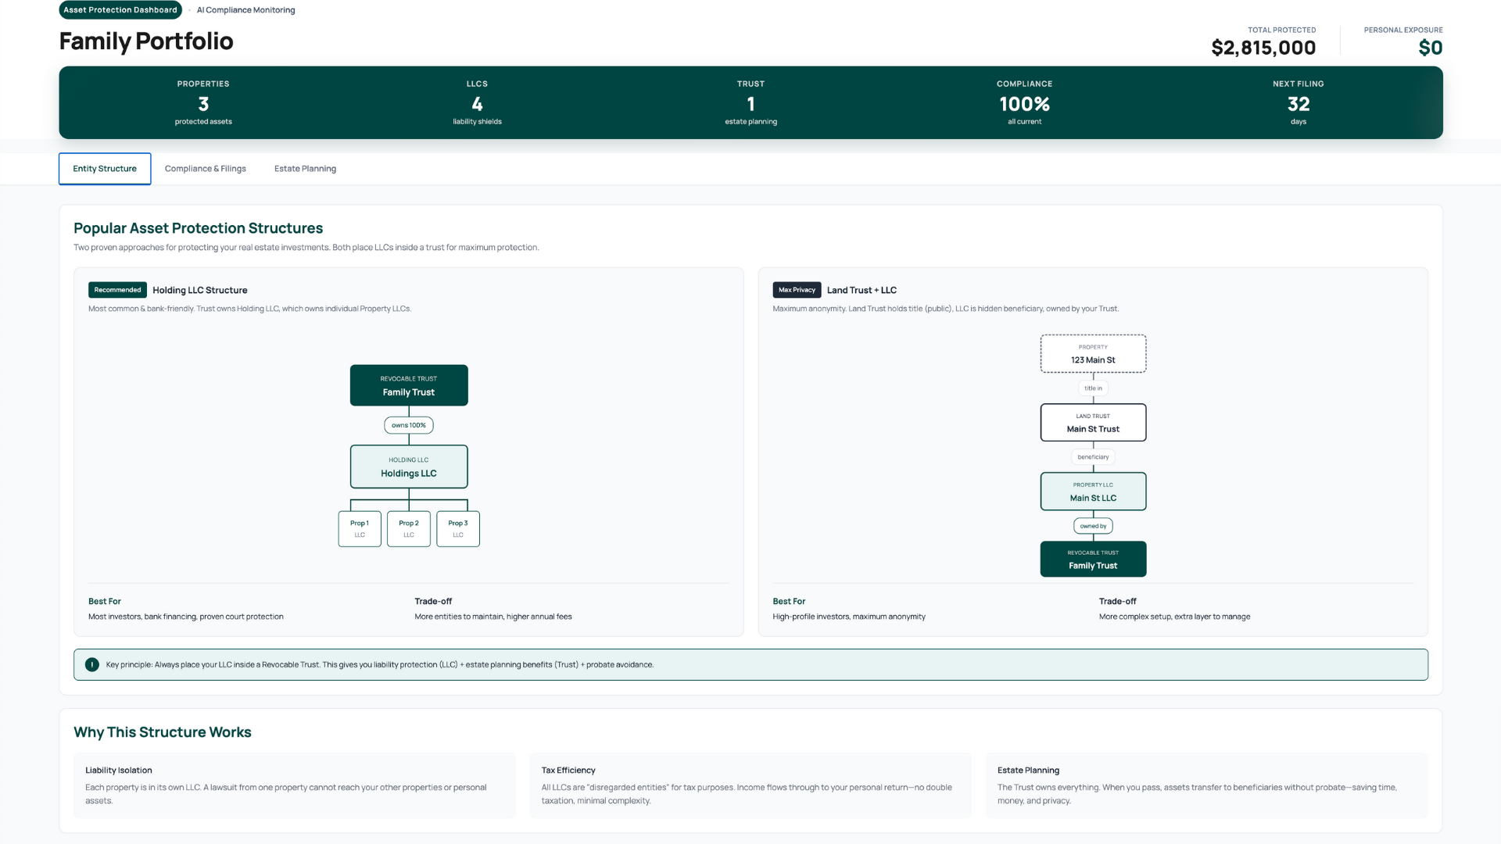1501x844 pixels.
Task: Click the AI Compliance Monitoring link
Action: [x=245, y=10]
